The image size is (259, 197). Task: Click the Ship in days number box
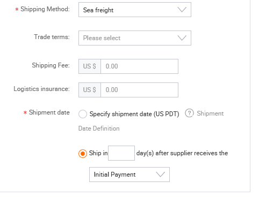[121, 153]
